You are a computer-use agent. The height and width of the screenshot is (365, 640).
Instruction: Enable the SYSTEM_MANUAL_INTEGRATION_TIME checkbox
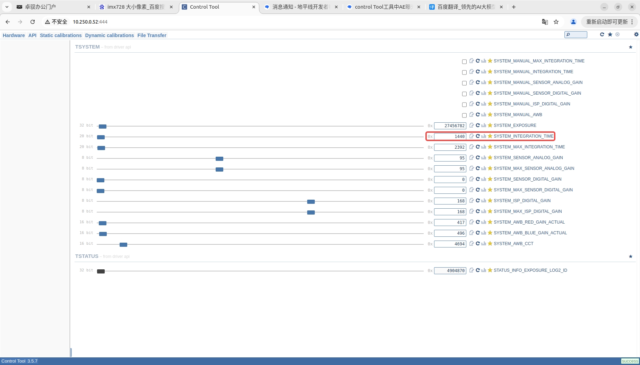point(464,72)
